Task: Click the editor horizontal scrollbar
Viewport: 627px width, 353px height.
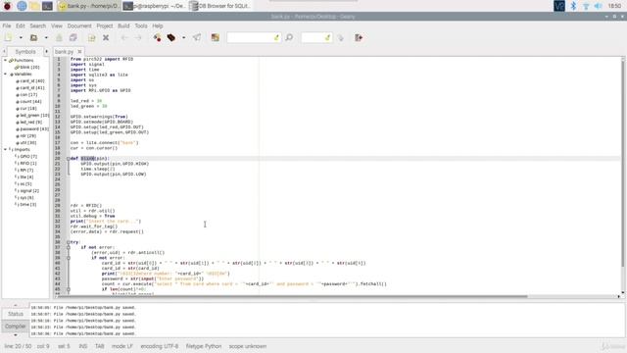Action: (292, 296)
